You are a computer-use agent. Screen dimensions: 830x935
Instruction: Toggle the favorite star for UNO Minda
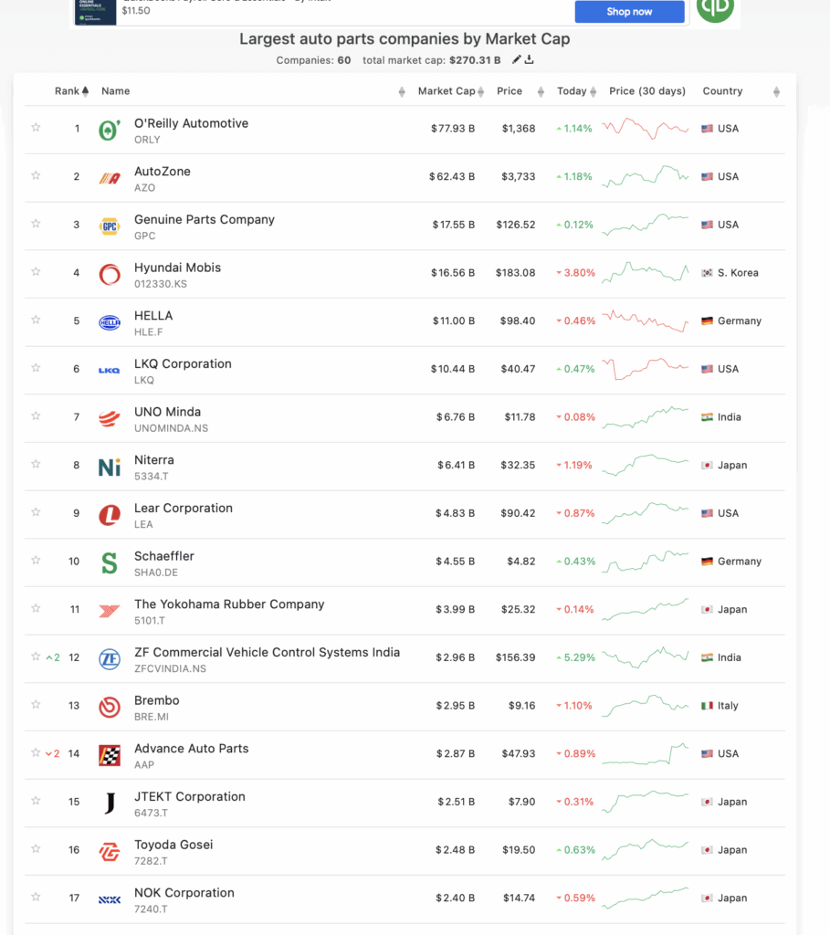[x=36, y=415]
